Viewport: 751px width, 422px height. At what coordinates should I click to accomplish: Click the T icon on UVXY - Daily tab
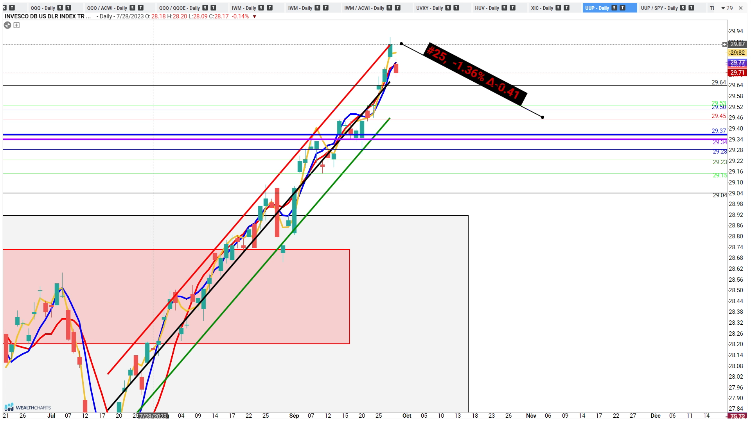tap(456, 8)
